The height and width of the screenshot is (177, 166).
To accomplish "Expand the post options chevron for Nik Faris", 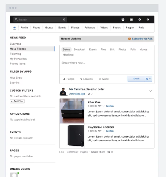I will [x=150, y=91].
